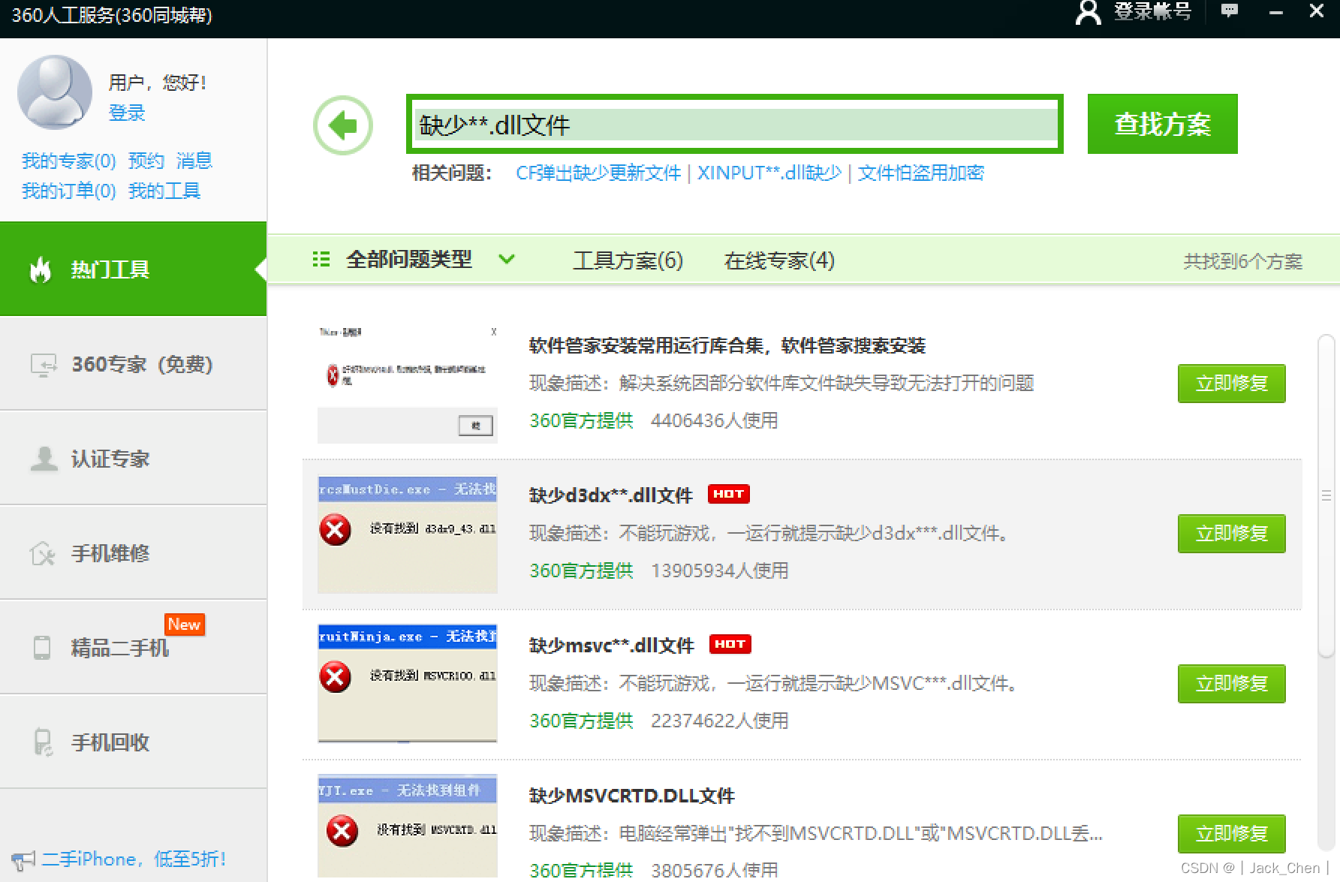The image size is (1340, 882).
Task: Click the recycle phone icon beside 手机回收
Action: 43,742
